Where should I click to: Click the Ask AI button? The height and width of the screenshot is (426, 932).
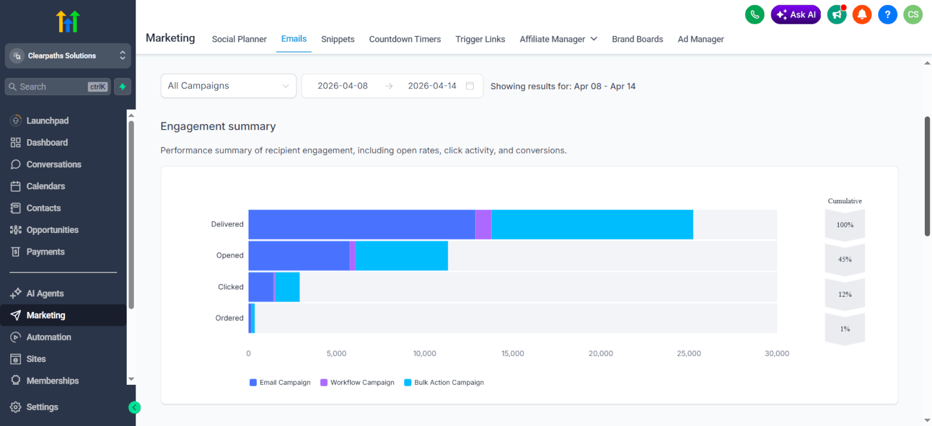[x=795, y=14]
